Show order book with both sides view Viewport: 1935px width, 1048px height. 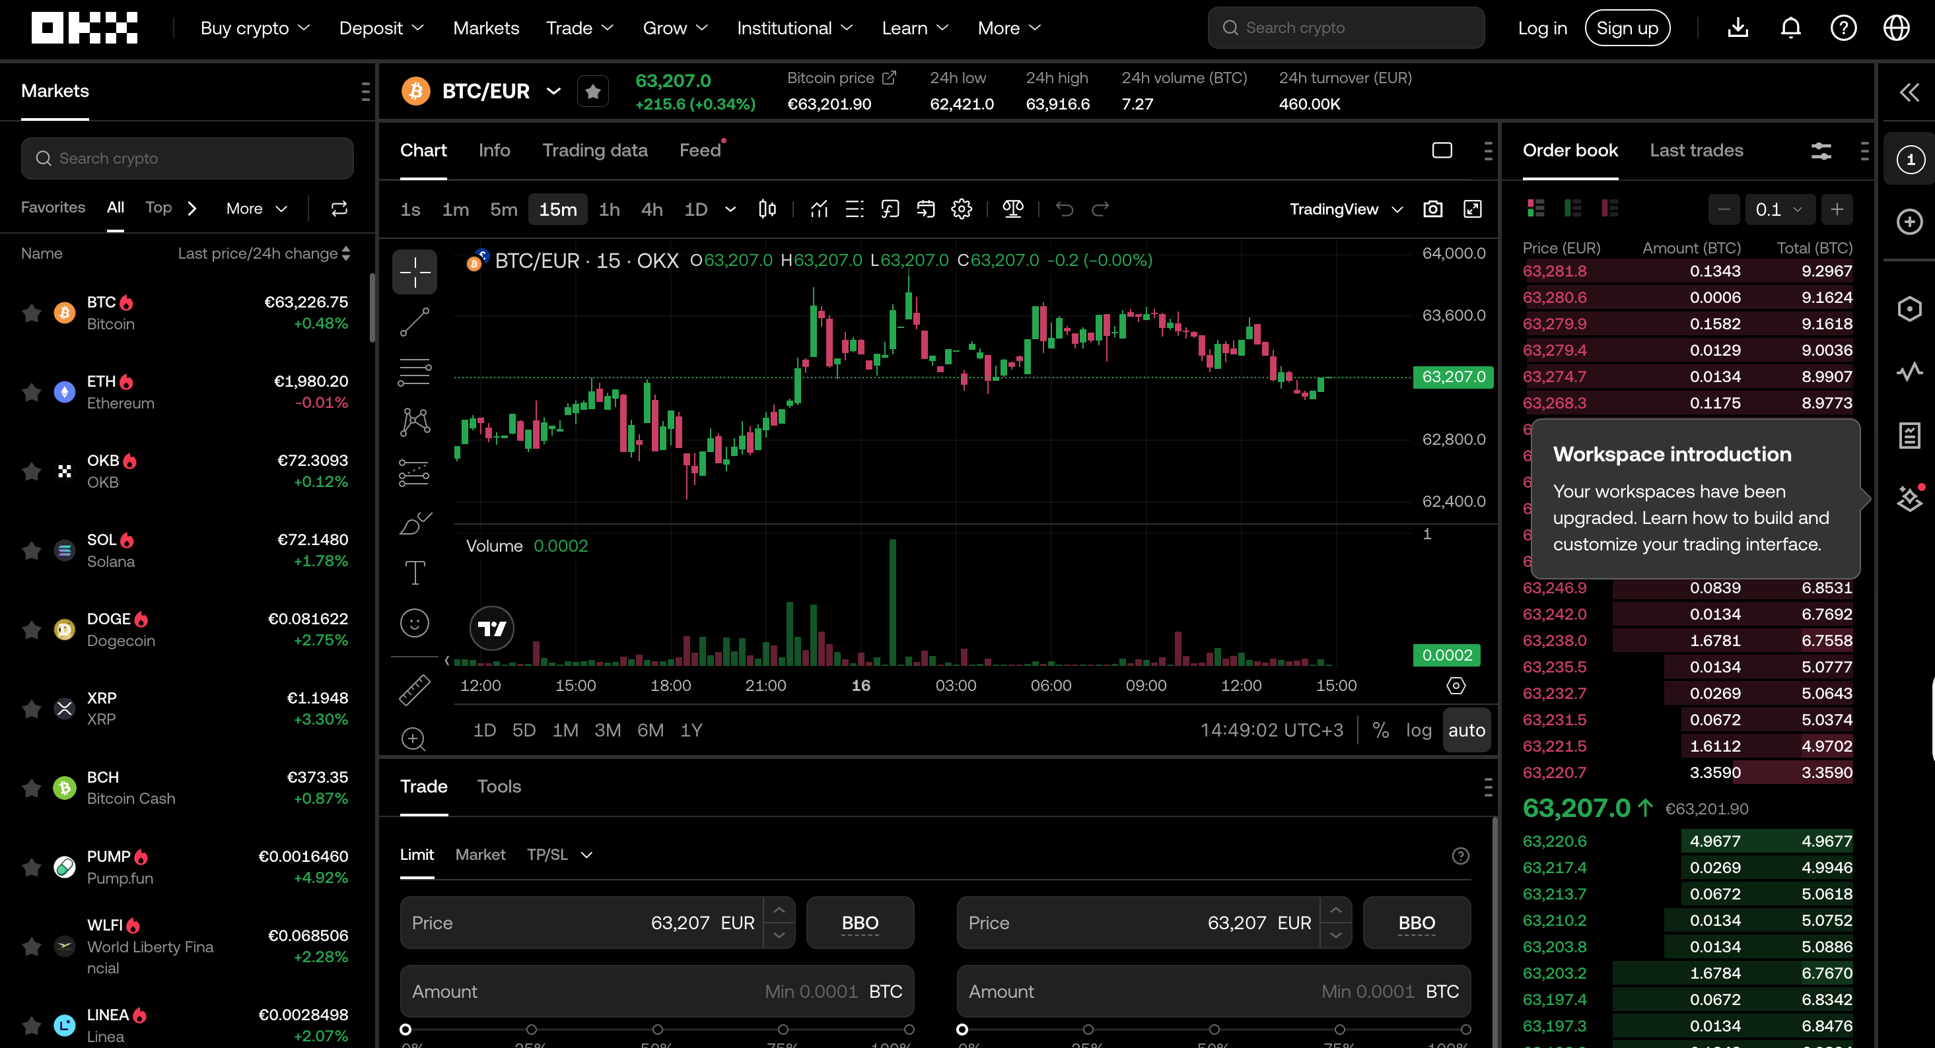1536,208
